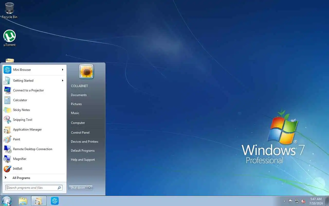329x206 pixels.
Task: Click the Snipping Tool label
Action: [x=23, y=120]
